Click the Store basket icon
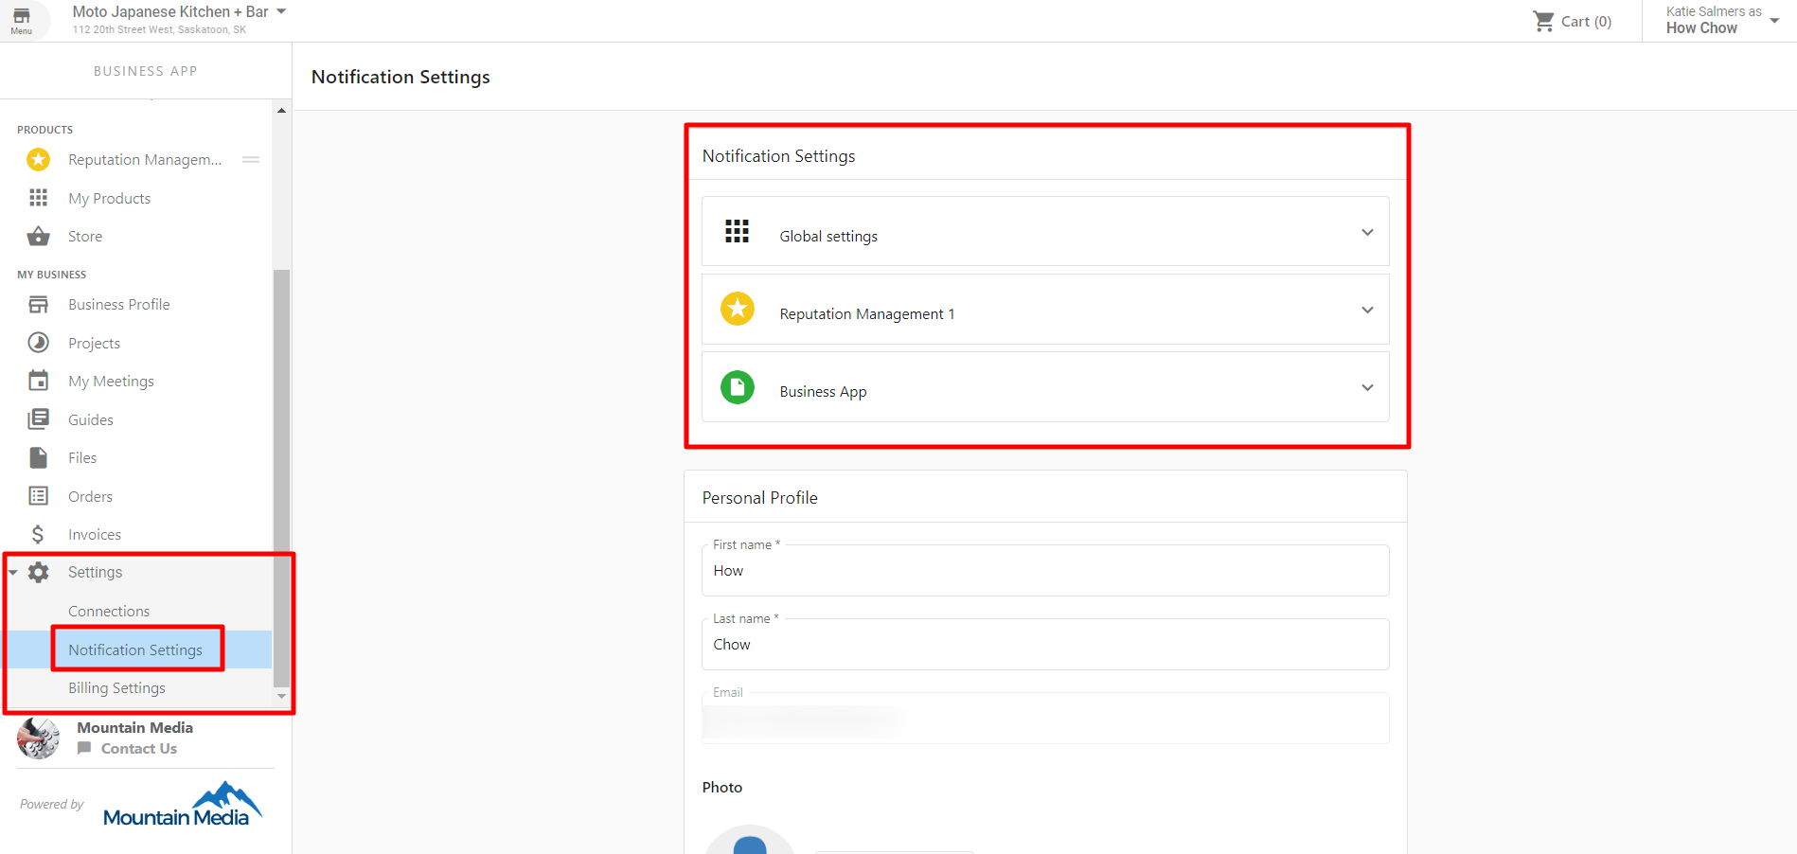This screenshot has width=1797, height=854. pyautogui.click(x=38, y=236)
